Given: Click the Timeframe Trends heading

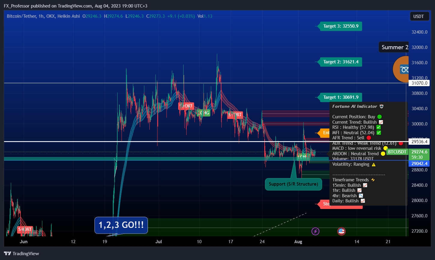Looking at the screenshot, I should click(x=350, y=180).
